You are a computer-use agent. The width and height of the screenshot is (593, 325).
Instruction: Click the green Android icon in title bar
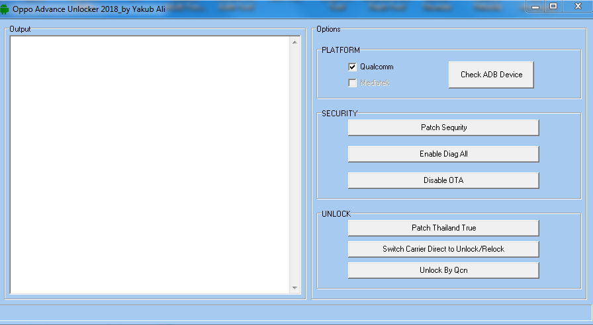5,9
